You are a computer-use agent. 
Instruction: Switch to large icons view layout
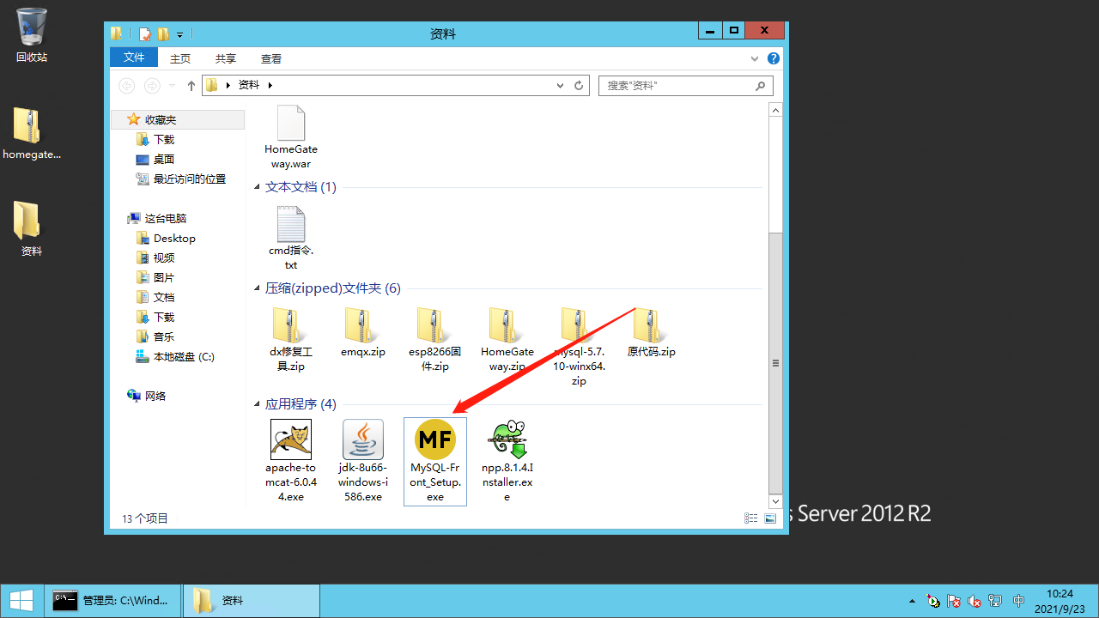[771, 518]
